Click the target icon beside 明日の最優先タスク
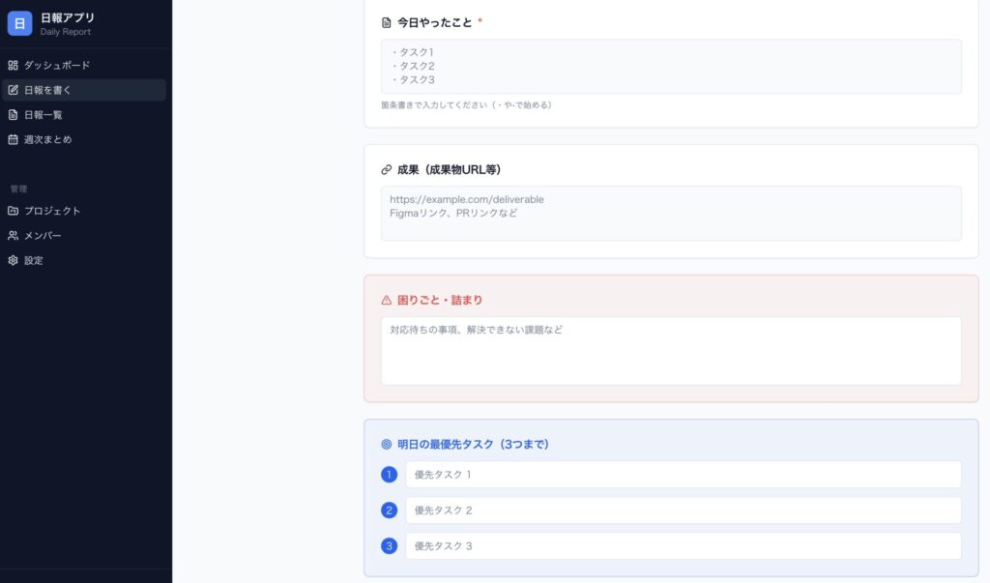 tap(387, 445)
